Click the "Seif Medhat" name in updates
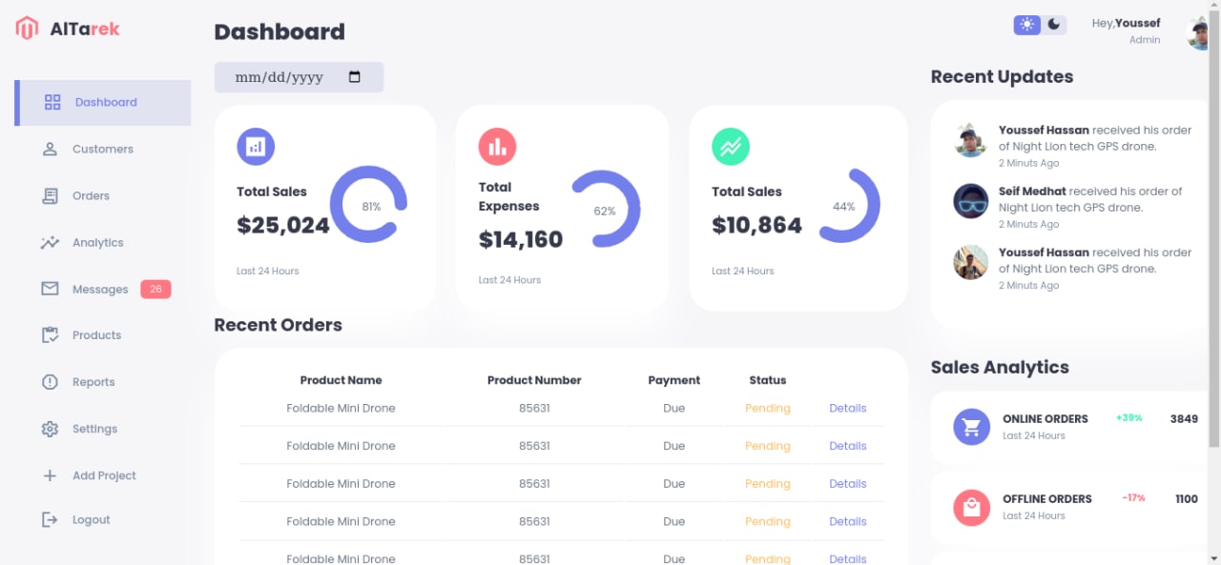This screenshot has width=1221, height=565. pyautogui.click(x=1032, y=192)
